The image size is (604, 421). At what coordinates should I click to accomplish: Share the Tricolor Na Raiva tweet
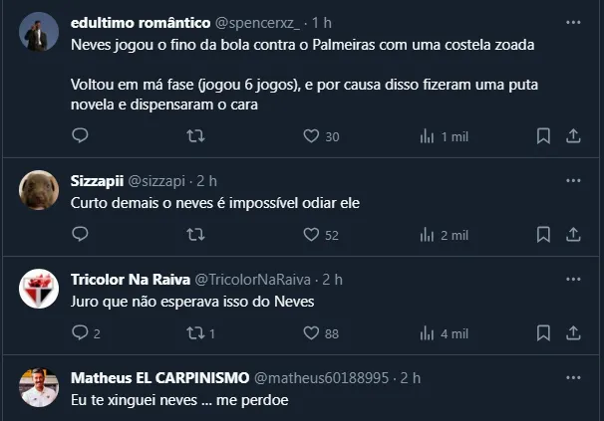pyautogui.click(x=573, y=333)
